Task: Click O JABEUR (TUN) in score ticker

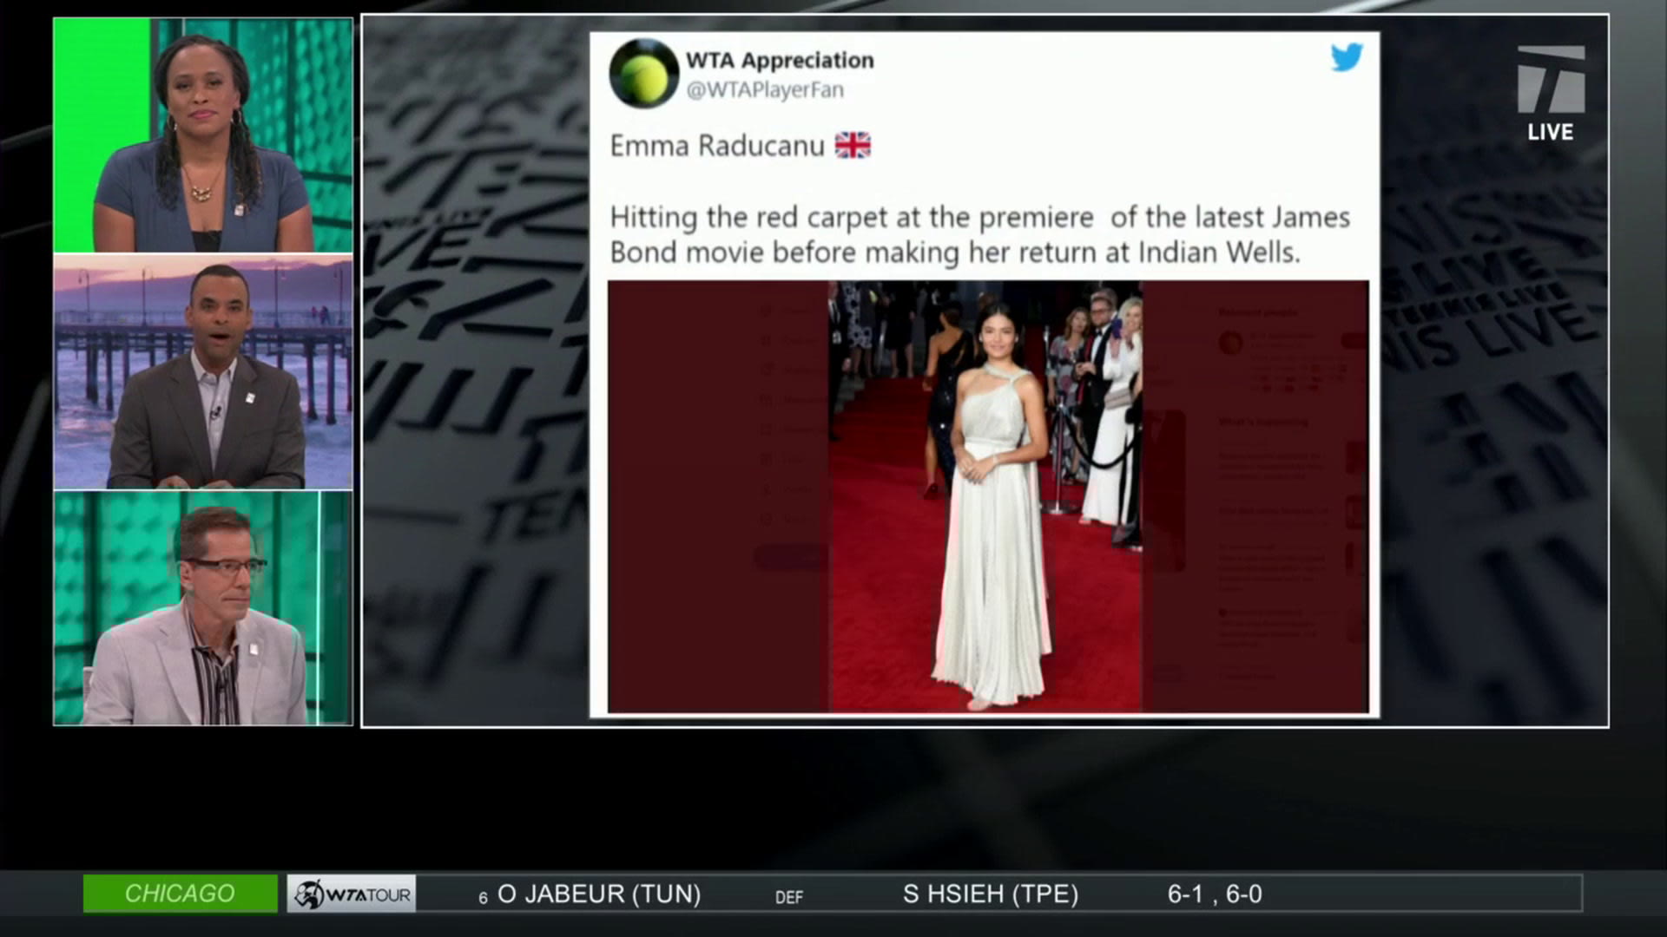Action: click(599, 894)
